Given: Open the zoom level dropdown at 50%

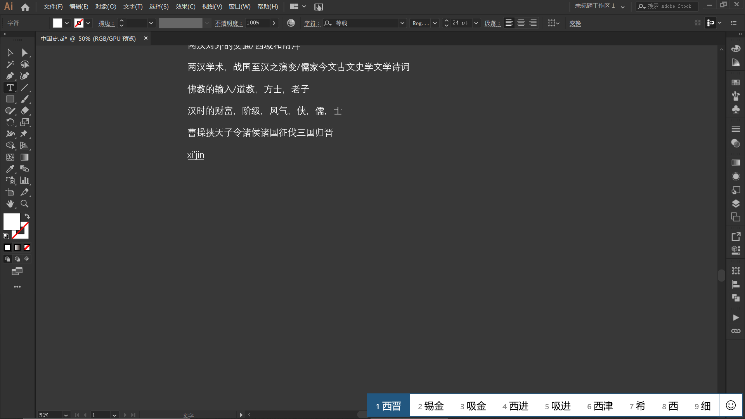Looking at the screenshot, I should (66, 415).
